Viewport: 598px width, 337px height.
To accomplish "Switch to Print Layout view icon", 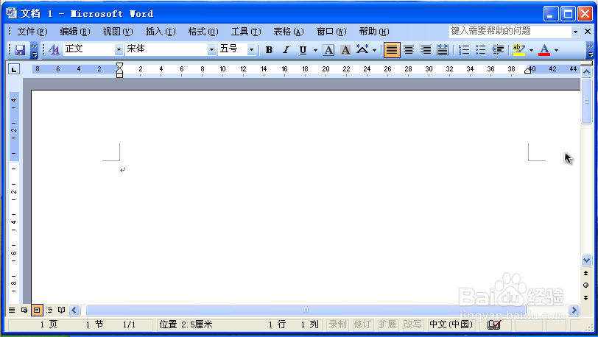I will pyautogui.click(x=37, y=310).
